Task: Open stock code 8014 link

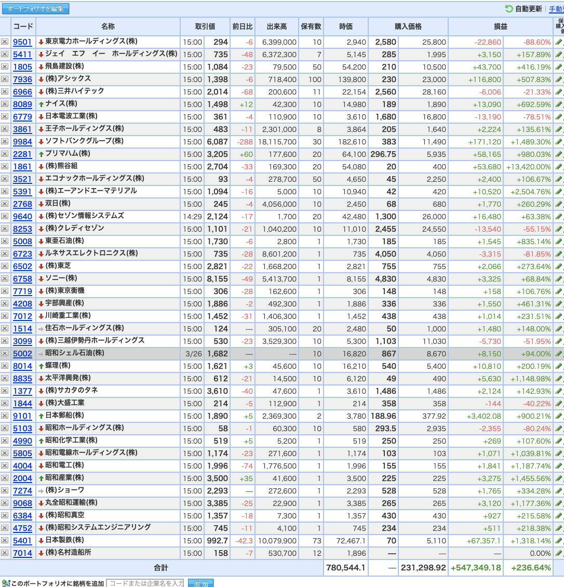Action: click(x=22, y=366)
